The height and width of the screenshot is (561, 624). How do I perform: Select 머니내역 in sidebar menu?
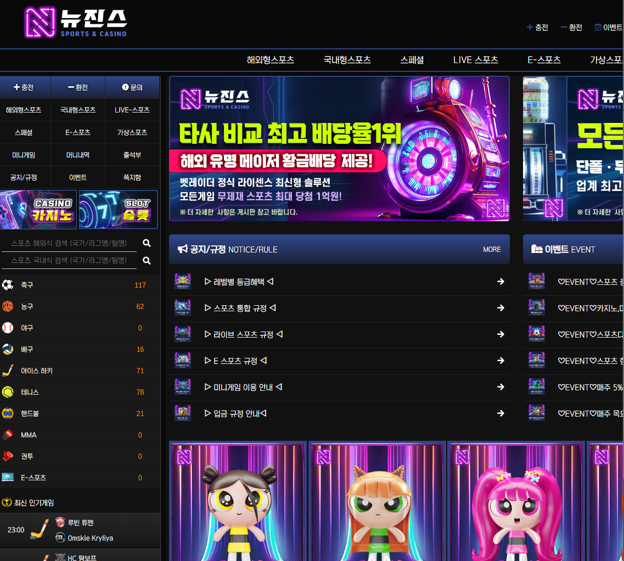pos(78,155)
